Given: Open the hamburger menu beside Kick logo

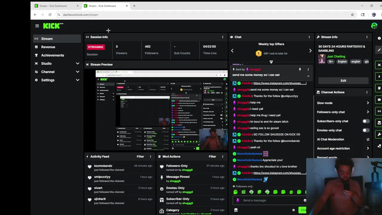Looking at the screenshot, I should click(x=37, y=26).
